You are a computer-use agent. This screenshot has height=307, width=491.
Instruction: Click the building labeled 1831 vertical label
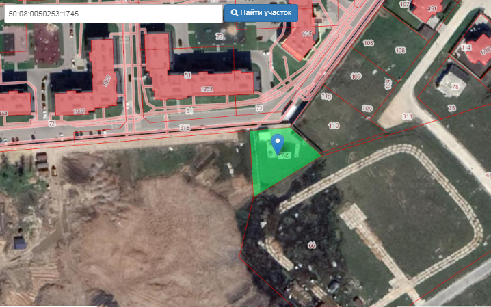106,81
